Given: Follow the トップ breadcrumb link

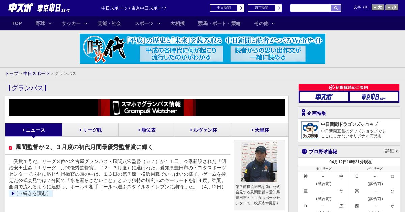Looking at the screenshot, I should (x=11, y=73).
